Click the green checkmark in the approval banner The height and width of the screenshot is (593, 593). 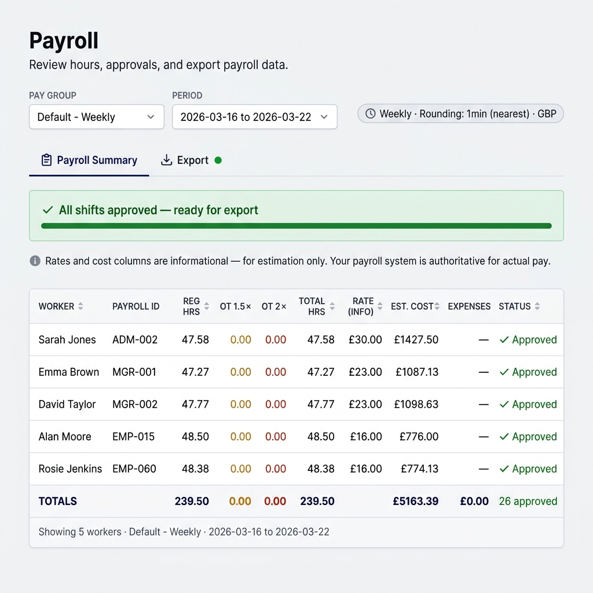[x=47, y=210]
